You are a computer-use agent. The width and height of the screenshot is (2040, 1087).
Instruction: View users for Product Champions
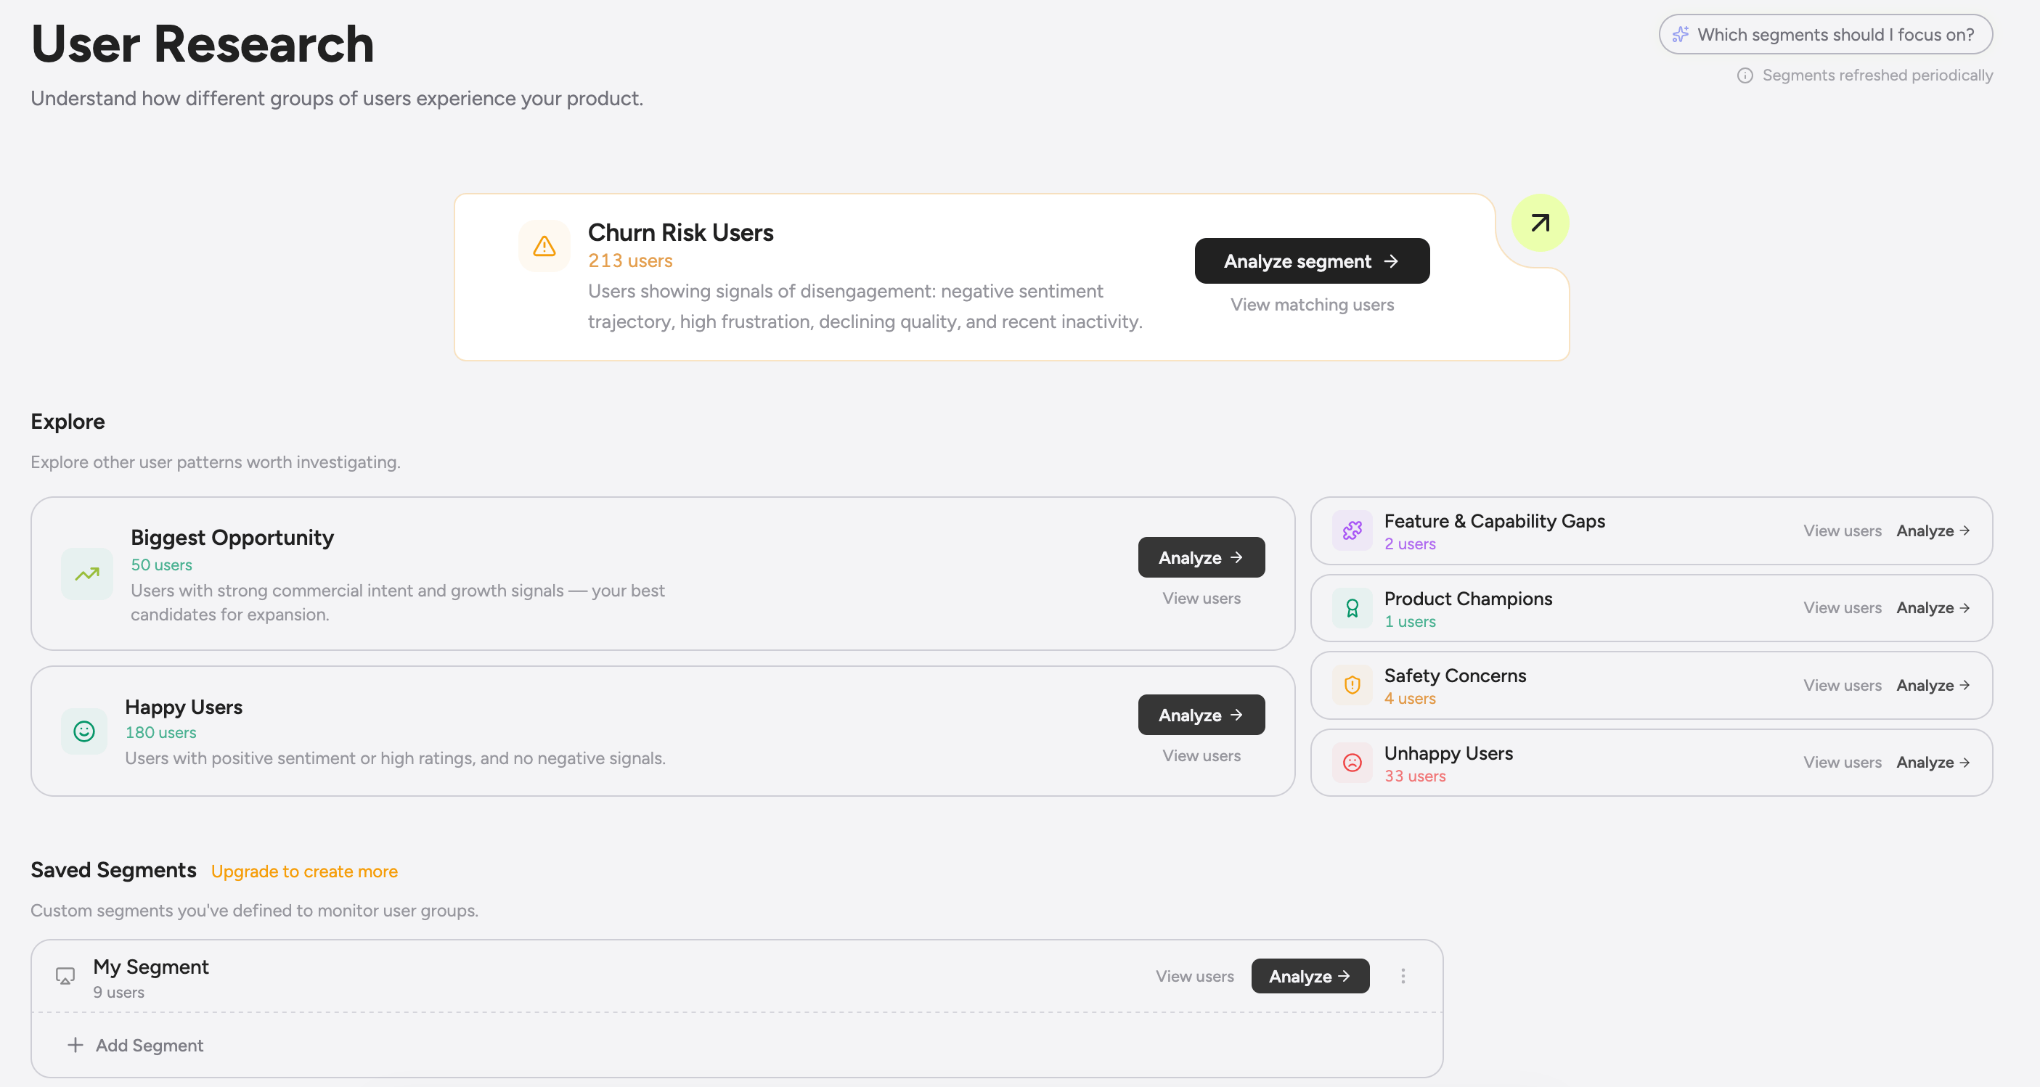(x=1842, y=608)
